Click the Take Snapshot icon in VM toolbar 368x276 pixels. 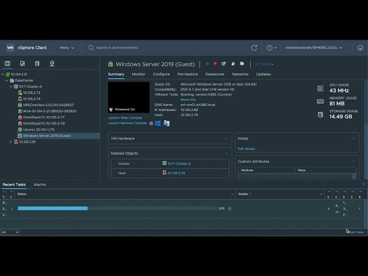(242, 64)
